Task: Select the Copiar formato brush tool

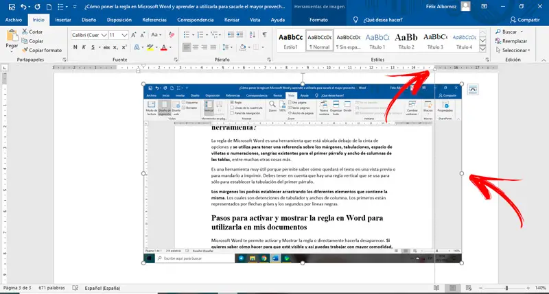Action: pos(43,50)
